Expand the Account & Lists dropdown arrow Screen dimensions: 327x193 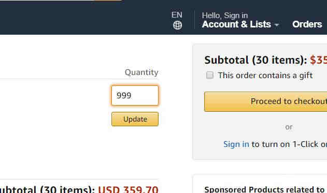point(277,25)
